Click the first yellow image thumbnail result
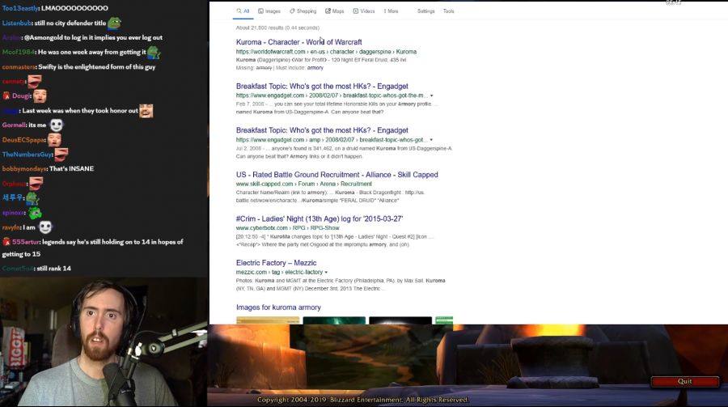Image resolution: width=728 pixels, height=407 pixels. pyautogui.click(x=268, y=320)
